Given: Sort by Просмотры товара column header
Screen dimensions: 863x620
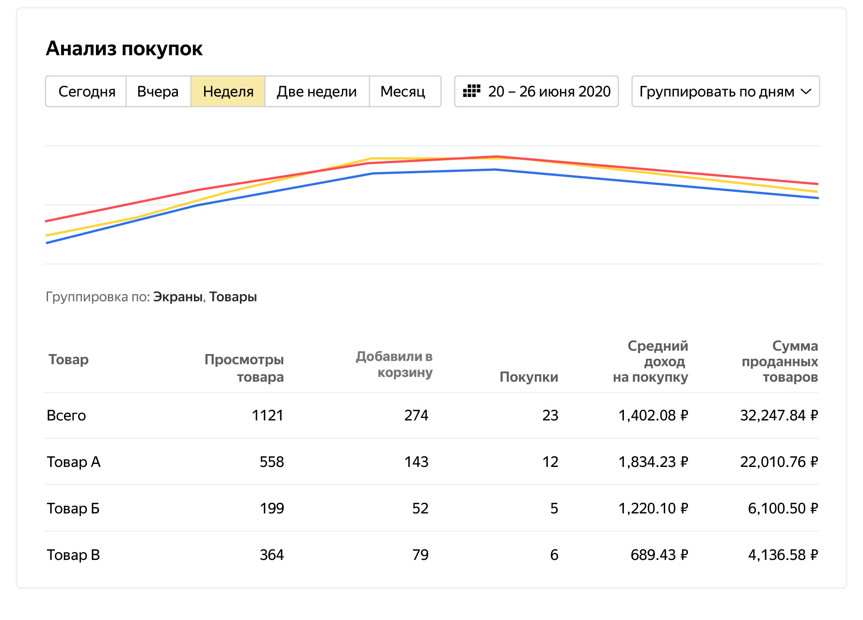Looking at the screenshot, I should pyautogui.click(x=244, y=368).
